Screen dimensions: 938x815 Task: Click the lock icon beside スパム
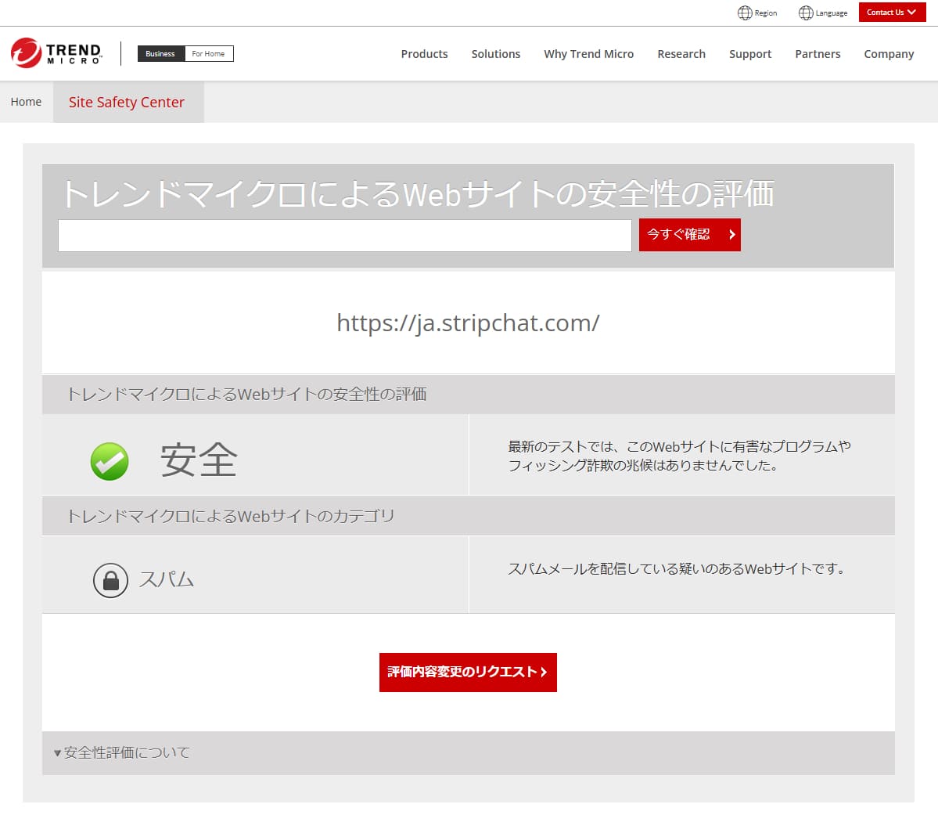tap(110, 579)
